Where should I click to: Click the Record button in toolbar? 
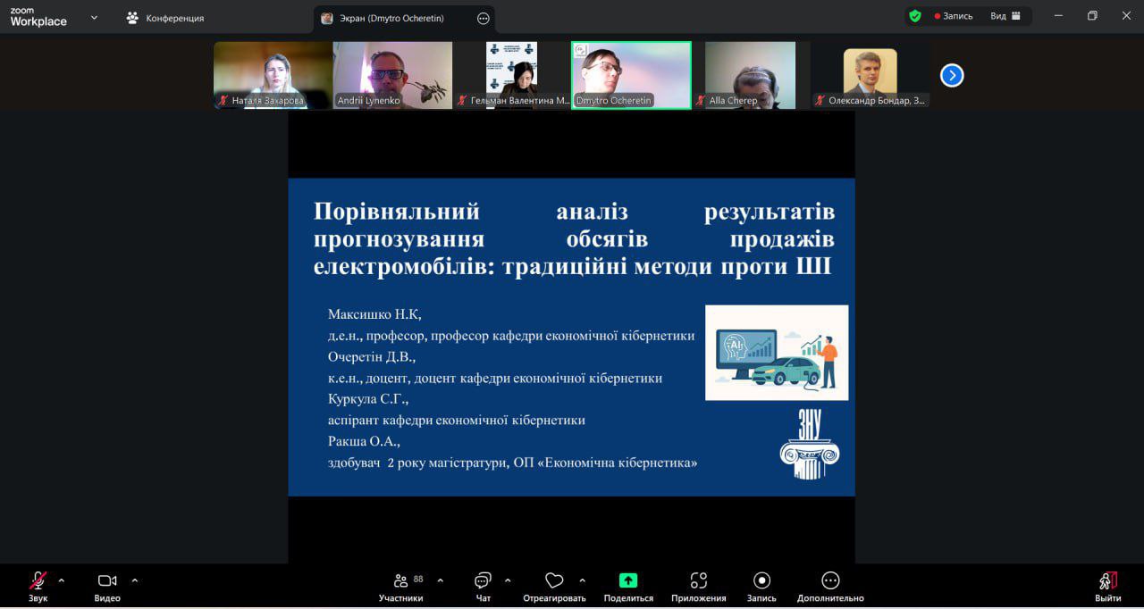click(761, 586)
